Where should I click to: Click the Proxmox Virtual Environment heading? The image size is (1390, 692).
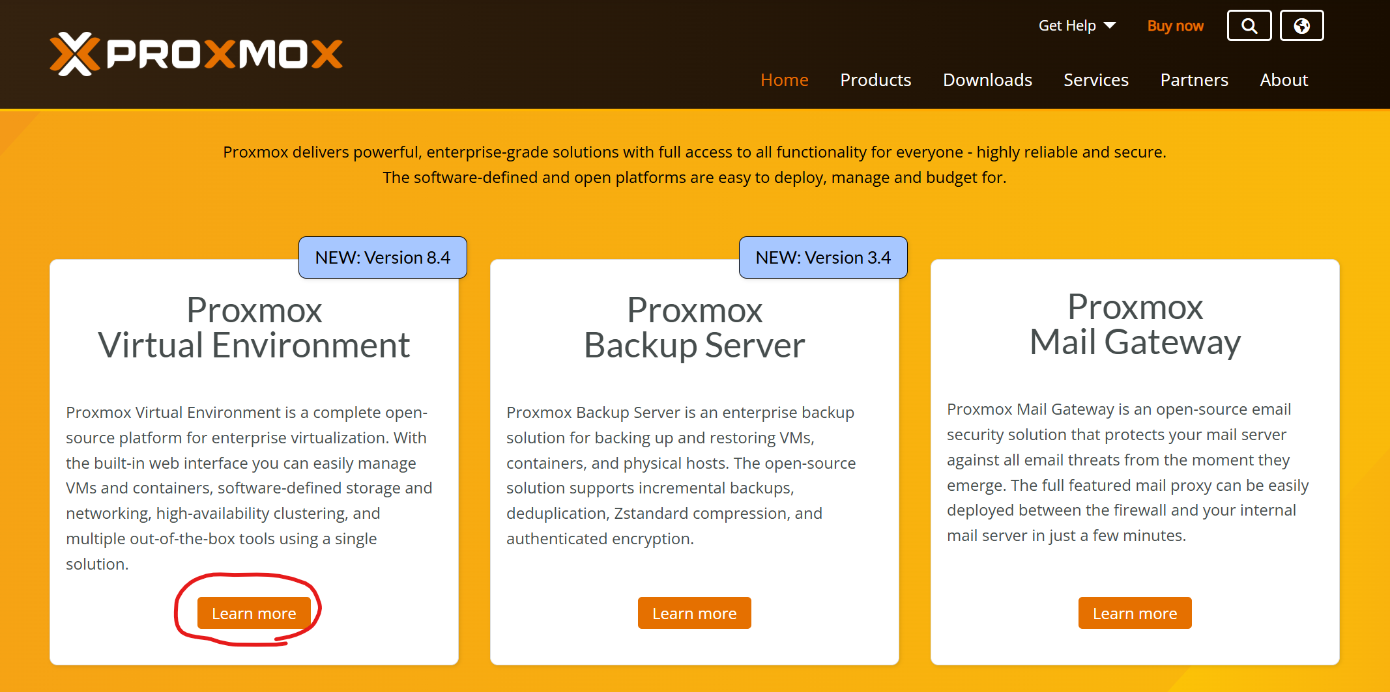pos(254,327)
